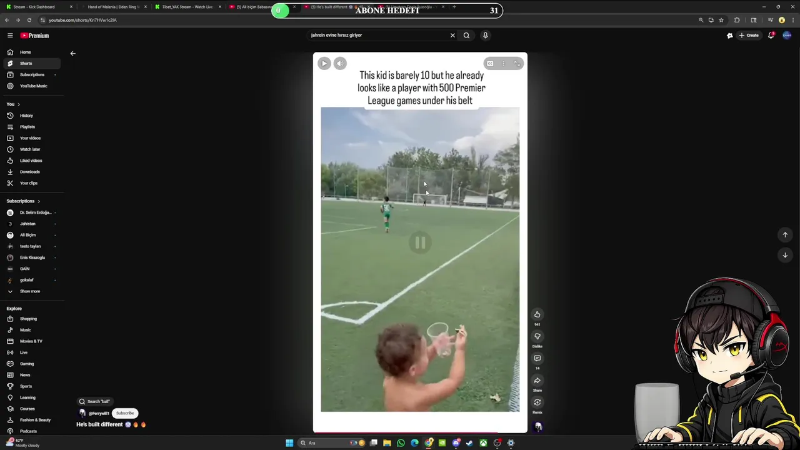Play the Short with the play button
Image resolution: width=800 pixels, height=450 pixels.
(x=324, y=63)
